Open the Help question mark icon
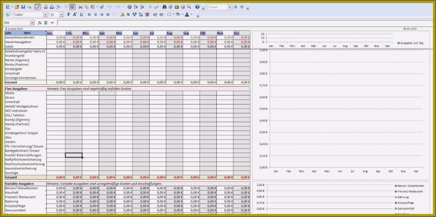 click(197, 7)
